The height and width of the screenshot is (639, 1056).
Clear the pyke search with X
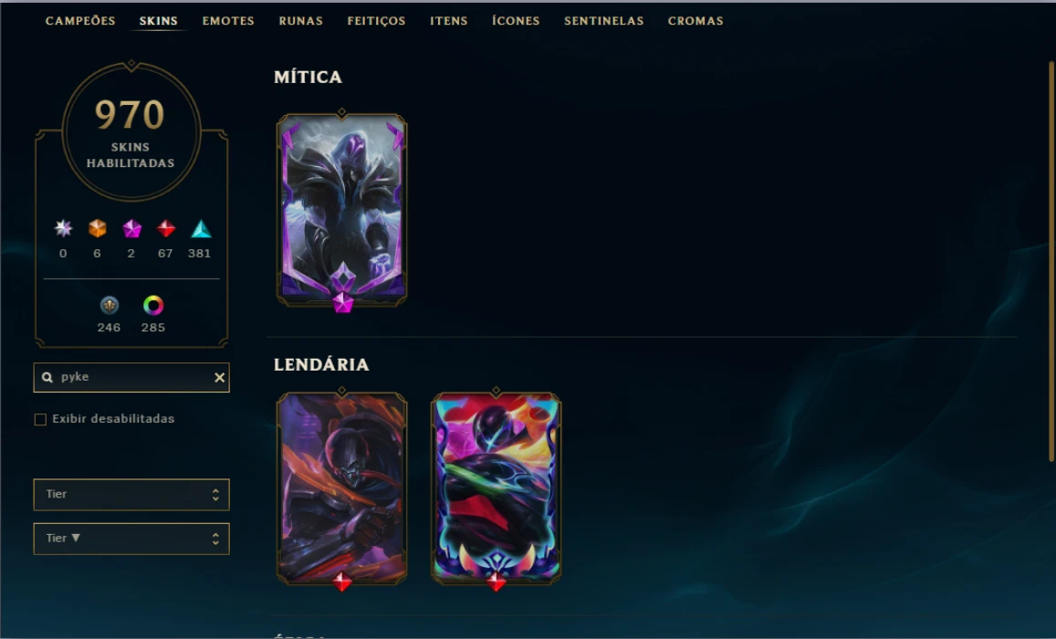click(x=220, y=378)
